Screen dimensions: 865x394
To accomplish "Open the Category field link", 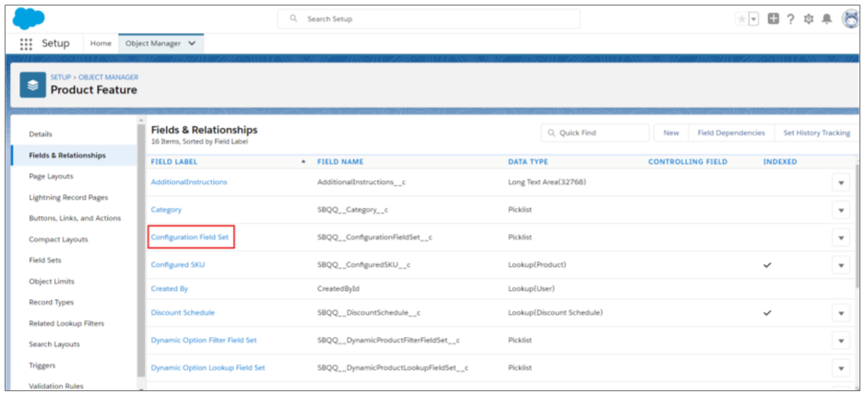I will (166, 209).
